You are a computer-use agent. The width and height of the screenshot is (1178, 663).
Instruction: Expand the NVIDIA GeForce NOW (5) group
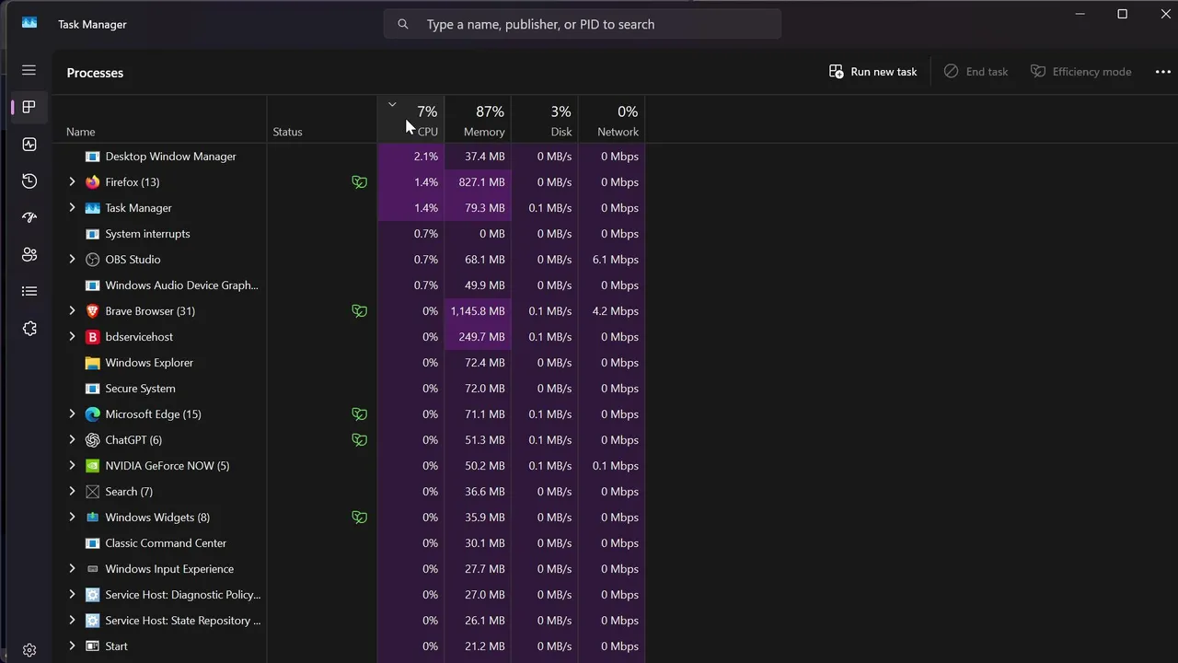click(72, 466)
